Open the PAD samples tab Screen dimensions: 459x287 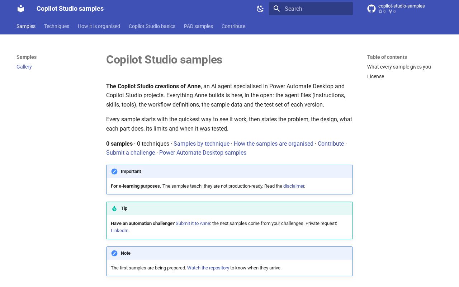[x=198, y=26]
